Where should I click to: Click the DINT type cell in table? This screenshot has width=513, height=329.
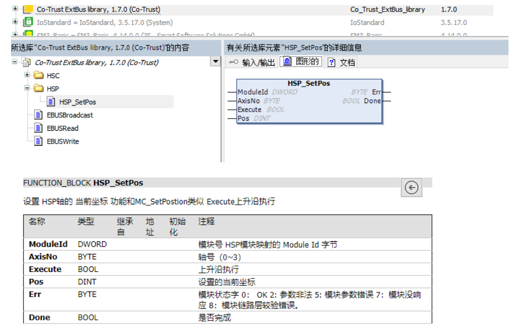pos(87,282)
